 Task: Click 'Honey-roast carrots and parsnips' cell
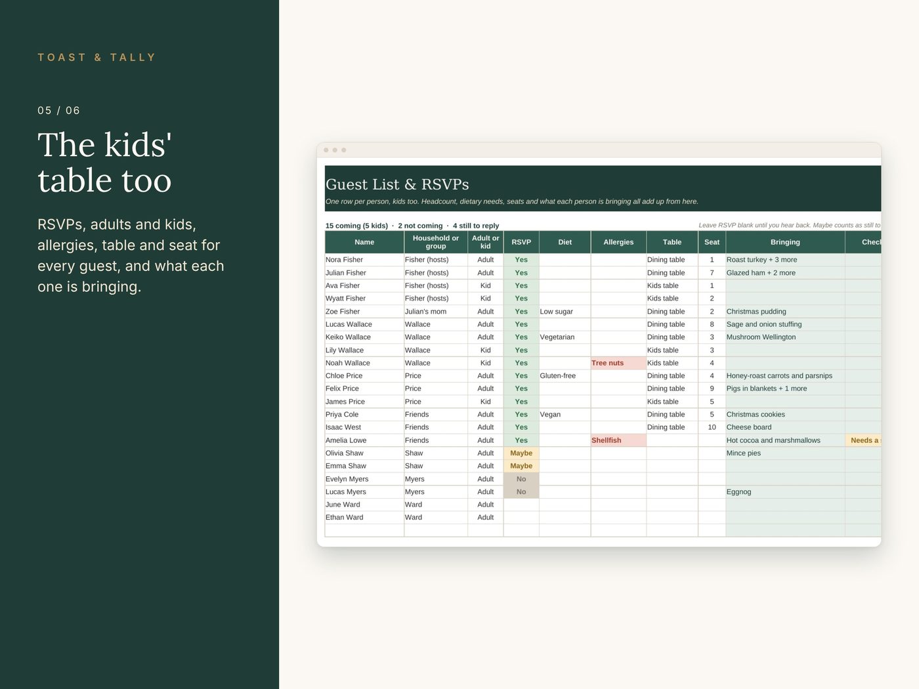[x=785, y=376]
